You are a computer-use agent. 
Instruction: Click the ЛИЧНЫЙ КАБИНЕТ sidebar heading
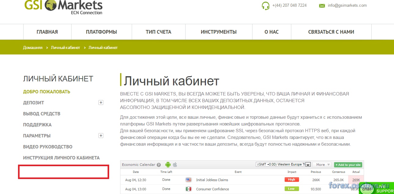pyautogui.click(x=58, y=79)
